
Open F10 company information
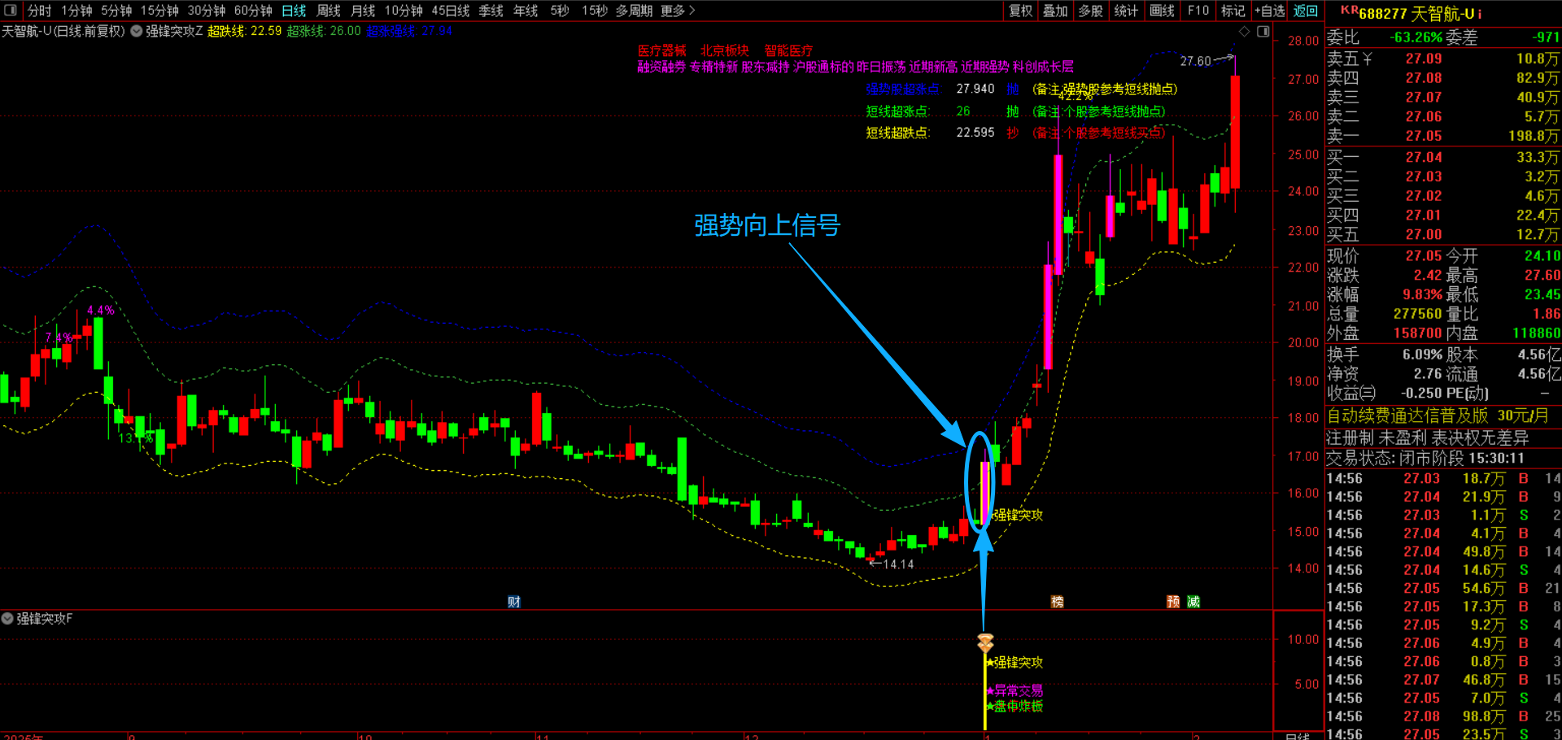pos(1198,11)
